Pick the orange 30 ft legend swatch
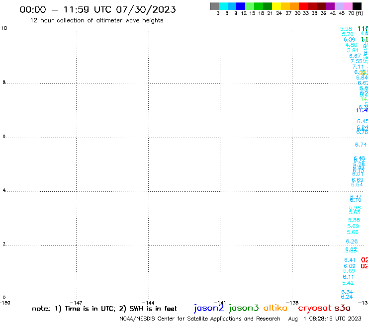 [294, 6]
